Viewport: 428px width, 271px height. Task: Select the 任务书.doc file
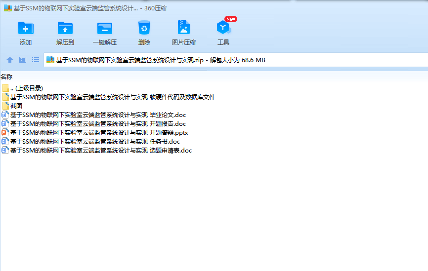(90, 142)
